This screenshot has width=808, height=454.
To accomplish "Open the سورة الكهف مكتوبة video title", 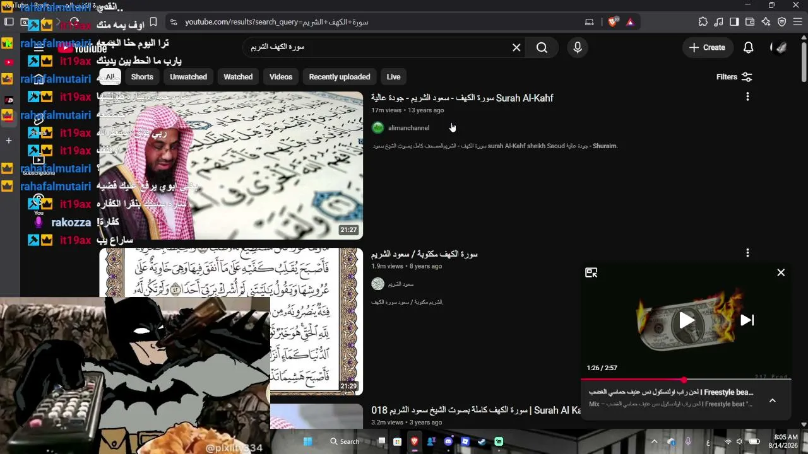I will (x=424, y=254).
